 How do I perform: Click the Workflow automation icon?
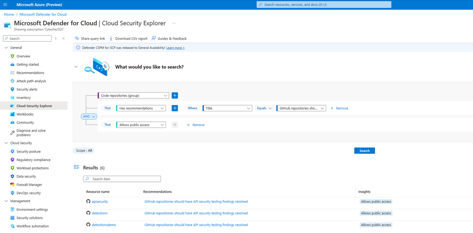12,226
